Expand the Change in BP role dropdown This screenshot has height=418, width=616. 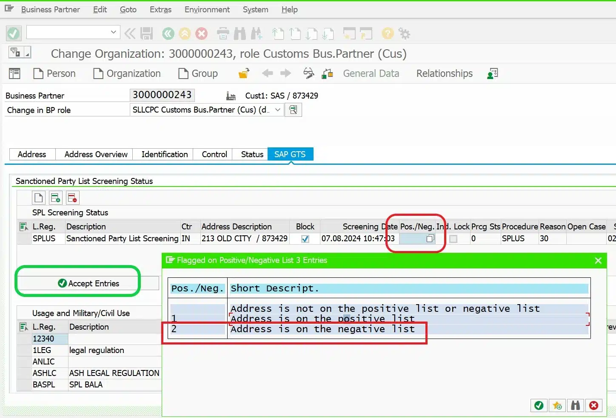click(x=278, y=110)
